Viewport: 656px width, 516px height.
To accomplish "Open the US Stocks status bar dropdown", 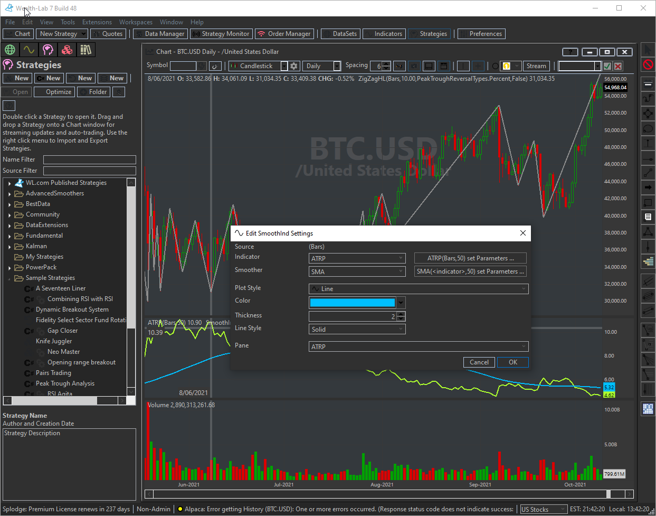I will coord(543,510).
